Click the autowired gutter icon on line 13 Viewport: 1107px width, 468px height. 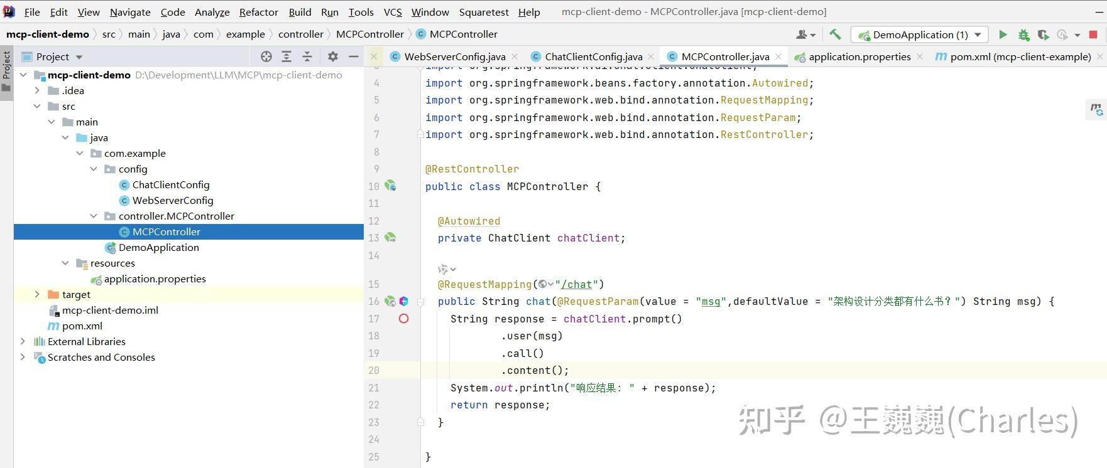(x=390, y=238)
